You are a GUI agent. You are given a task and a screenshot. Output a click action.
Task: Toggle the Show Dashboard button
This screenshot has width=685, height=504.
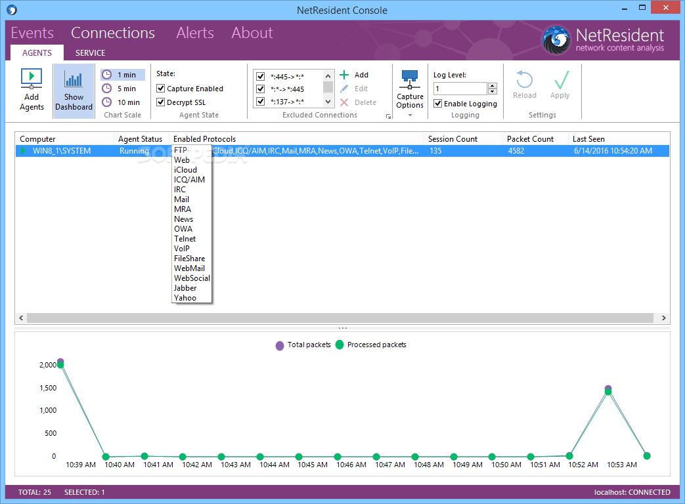(x=74, y=91)
